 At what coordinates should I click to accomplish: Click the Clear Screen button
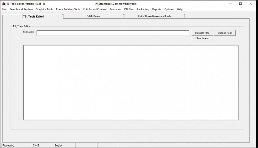(202, 38)
